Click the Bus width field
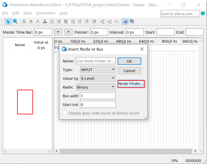Screen dimensions: 207x164 tap(98, 96)
